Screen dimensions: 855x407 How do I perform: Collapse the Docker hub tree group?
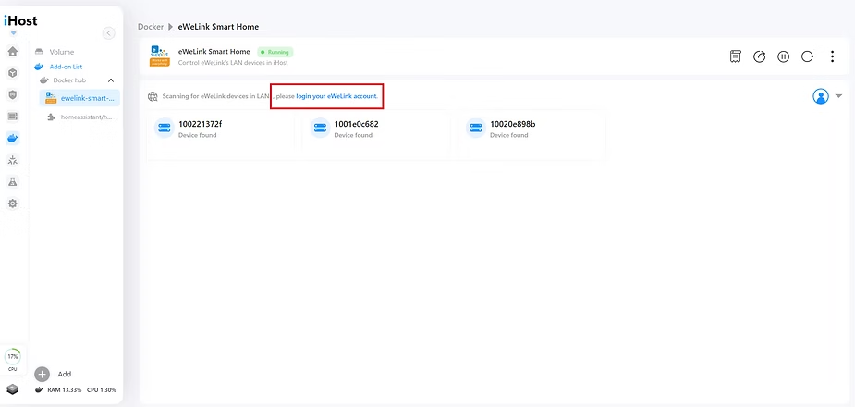(111, 80)
